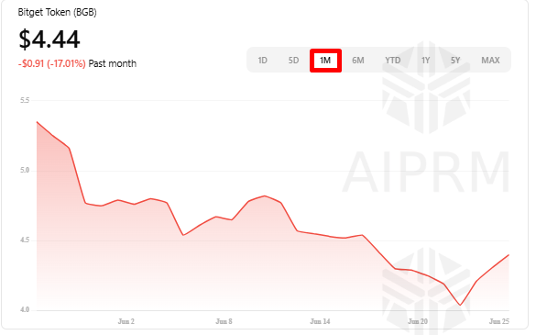Open the 5Y range view
This screenshot has height=335, width=536.
click(455, 61)
